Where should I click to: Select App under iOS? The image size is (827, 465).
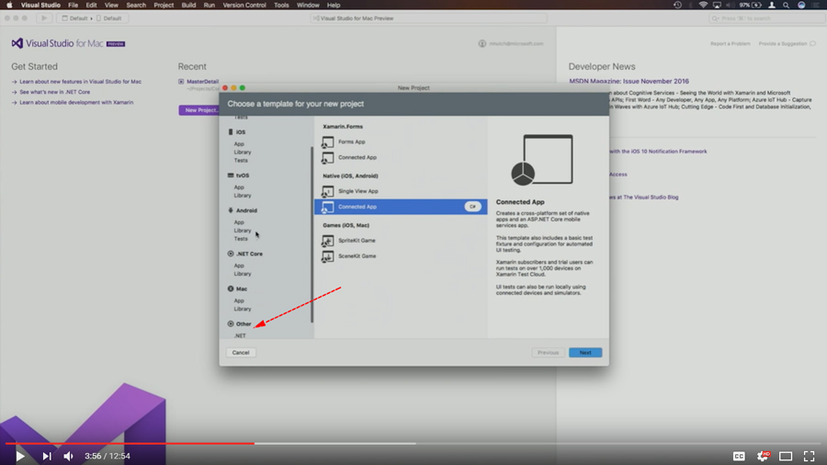pos(239,144)
